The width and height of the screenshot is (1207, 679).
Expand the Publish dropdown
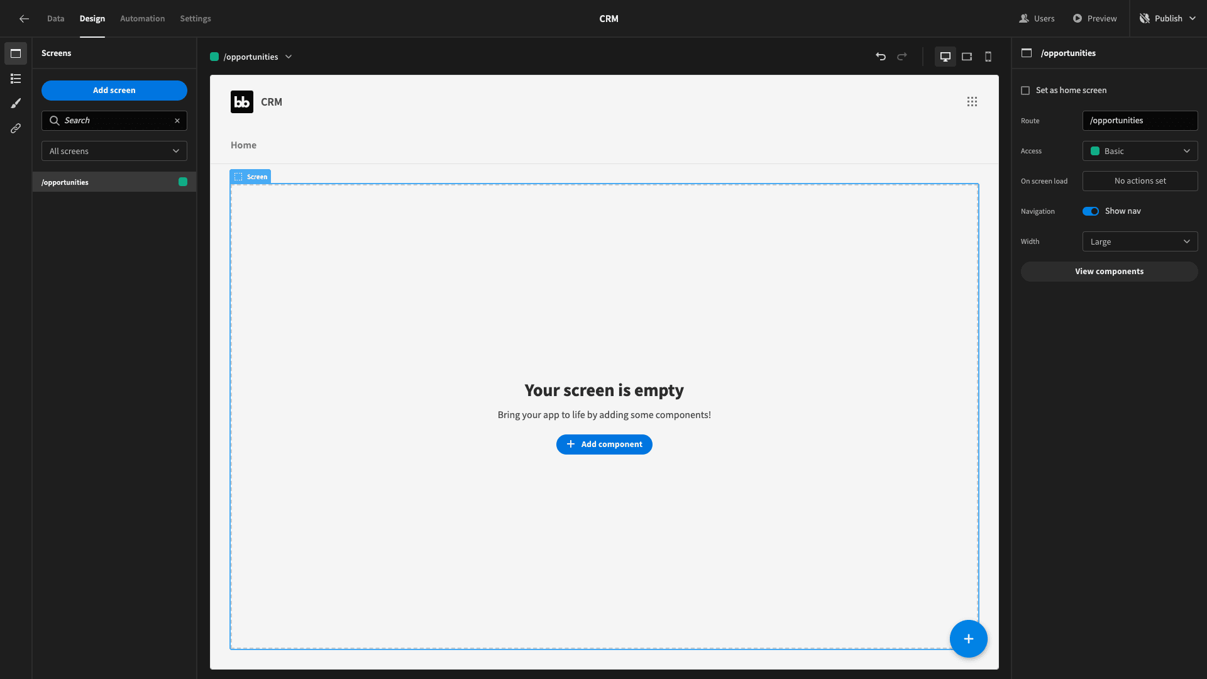tap(1169, 19)
